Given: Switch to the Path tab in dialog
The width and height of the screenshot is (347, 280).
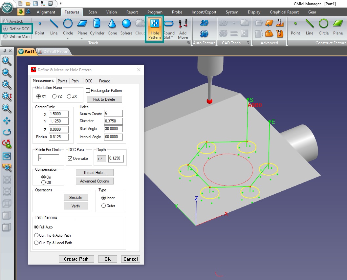Looking at the screenshot, I should (x=75, y=81).
